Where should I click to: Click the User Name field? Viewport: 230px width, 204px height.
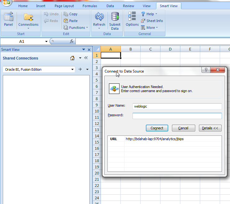177,106
